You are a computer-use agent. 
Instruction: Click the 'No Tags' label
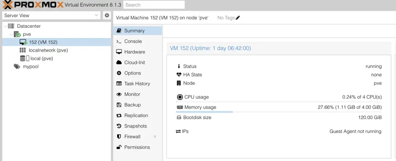(x=226, y=18)
